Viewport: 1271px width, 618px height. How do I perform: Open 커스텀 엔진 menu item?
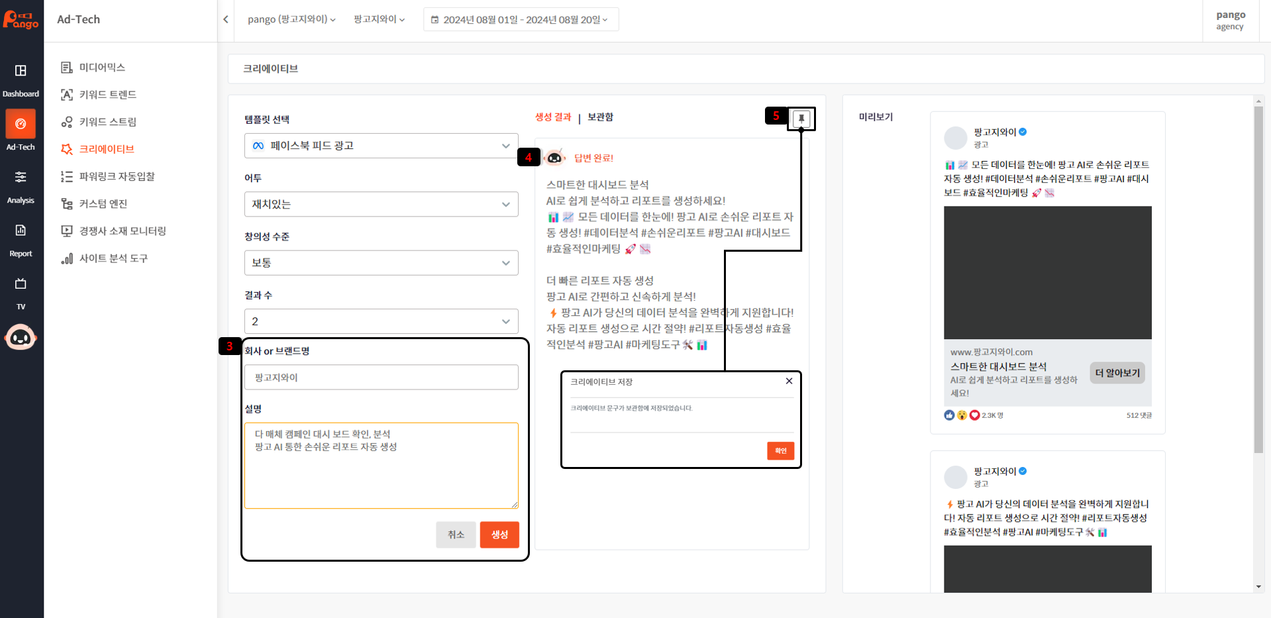tap(103, 203)
